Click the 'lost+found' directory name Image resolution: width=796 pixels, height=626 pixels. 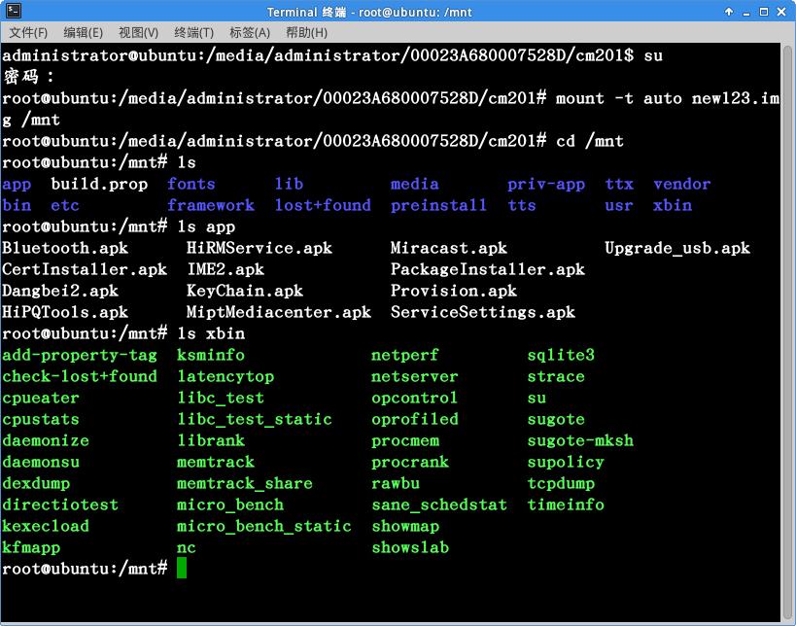[x=323, y=205]
